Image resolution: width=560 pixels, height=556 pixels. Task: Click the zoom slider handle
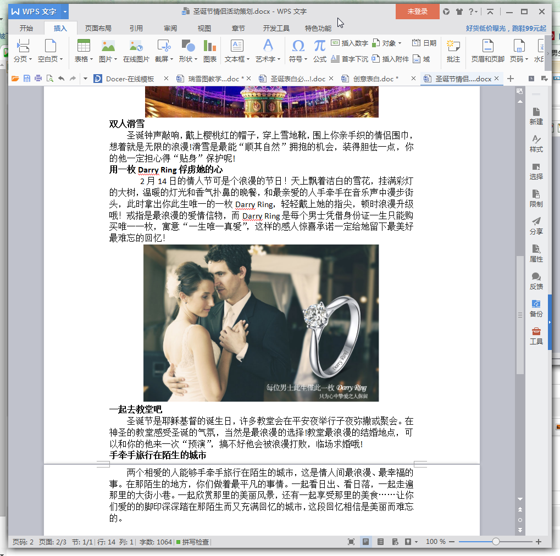point(496,542)
